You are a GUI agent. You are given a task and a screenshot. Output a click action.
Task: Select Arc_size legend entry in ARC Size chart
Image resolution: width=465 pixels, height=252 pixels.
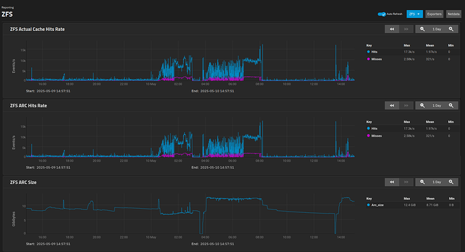click(375, 205)
